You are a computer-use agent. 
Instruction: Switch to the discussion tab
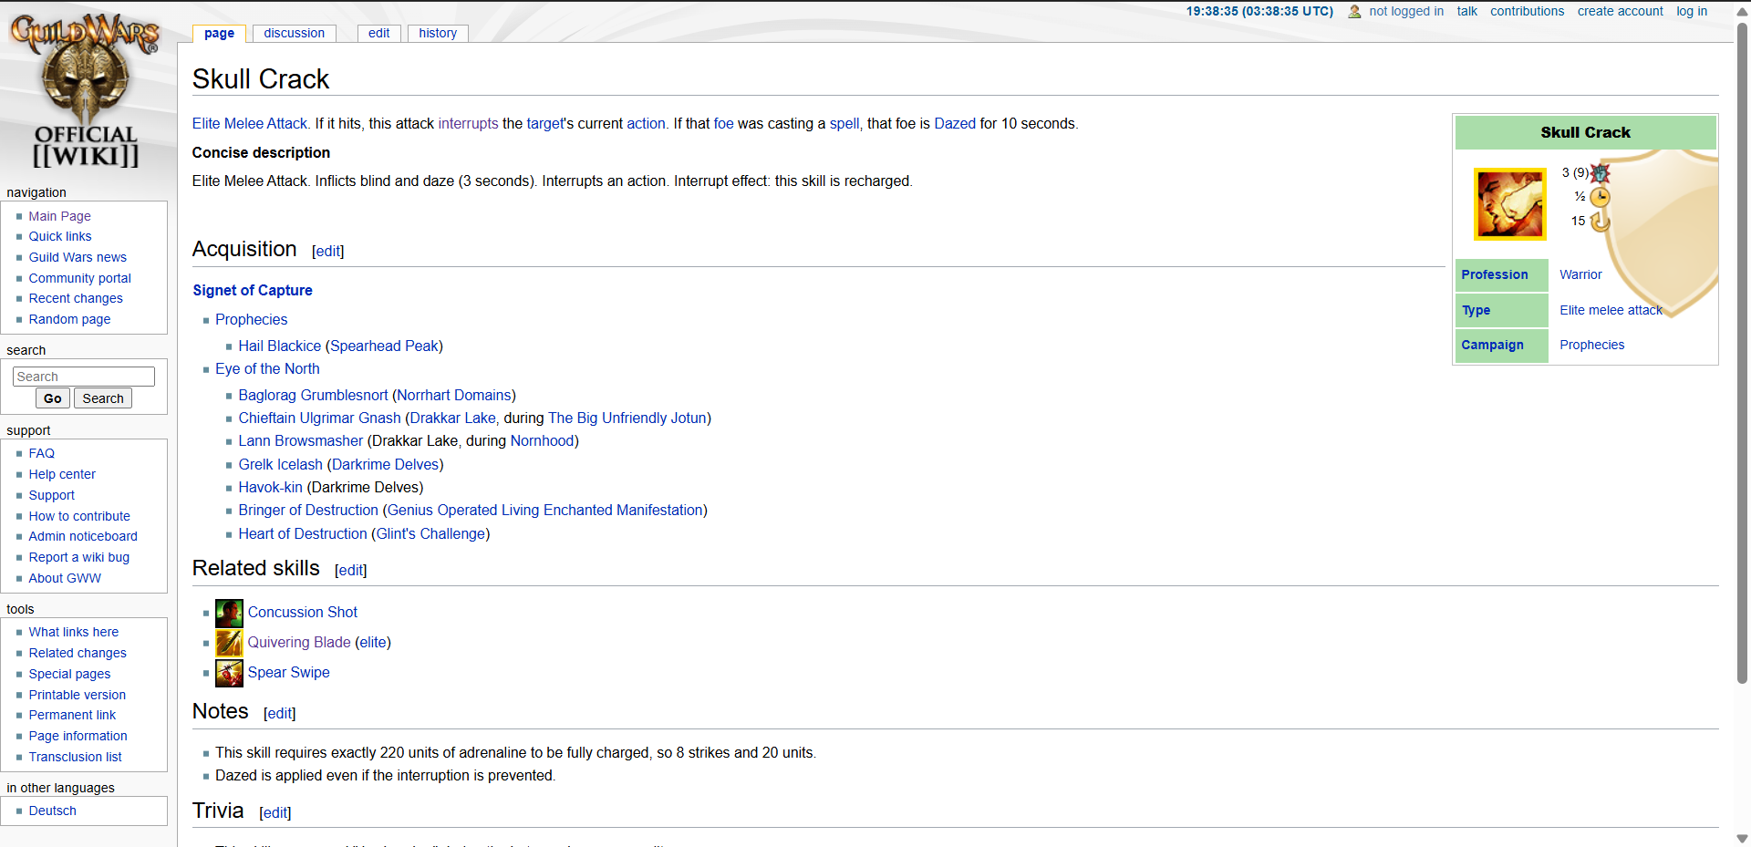pos(294,33)
